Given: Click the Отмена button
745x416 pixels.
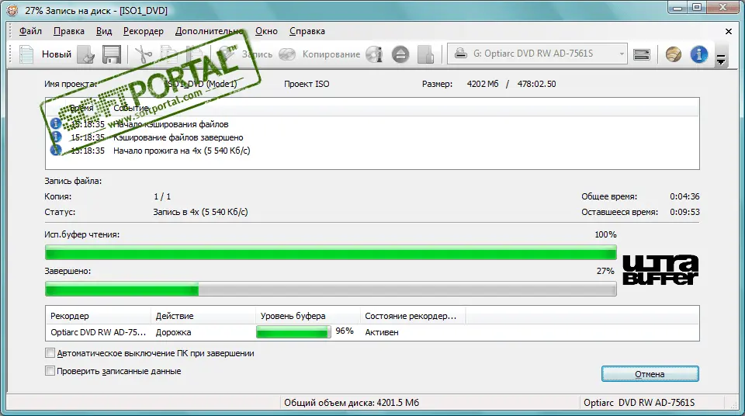Looking at the screenshot, I should [x=650, y=373].
